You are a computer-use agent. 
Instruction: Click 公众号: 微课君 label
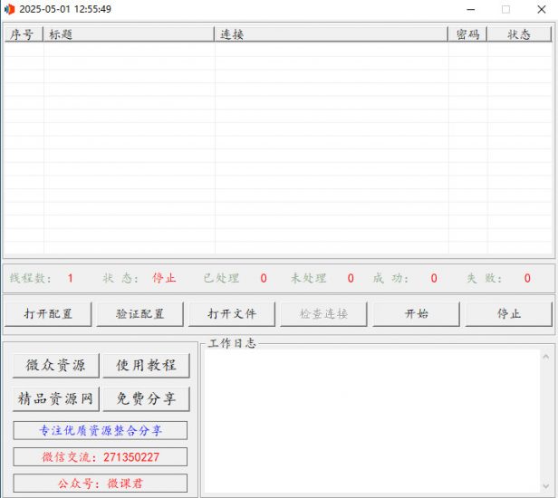click(101, 484)
